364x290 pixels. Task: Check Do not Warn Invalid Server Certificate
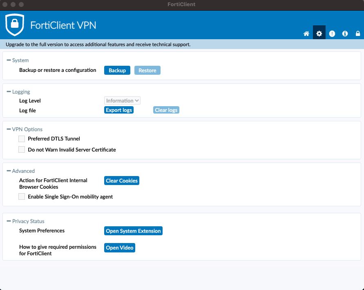point(22,150)
